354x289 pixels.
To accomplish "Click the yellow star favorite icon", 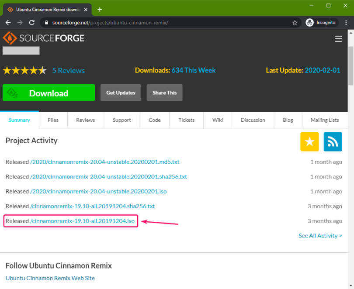I will pyautogui.click(x=309, y=142).
